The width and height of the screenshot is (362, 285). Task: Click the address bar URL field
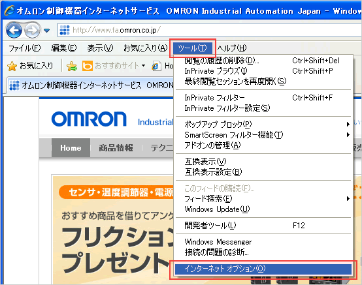pos(210,30)
